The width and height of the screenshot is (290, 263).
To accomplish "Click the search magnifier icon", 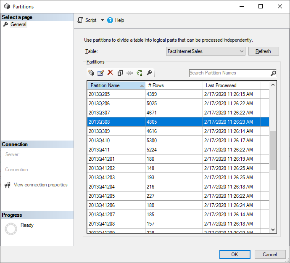I will pos(273,73).
